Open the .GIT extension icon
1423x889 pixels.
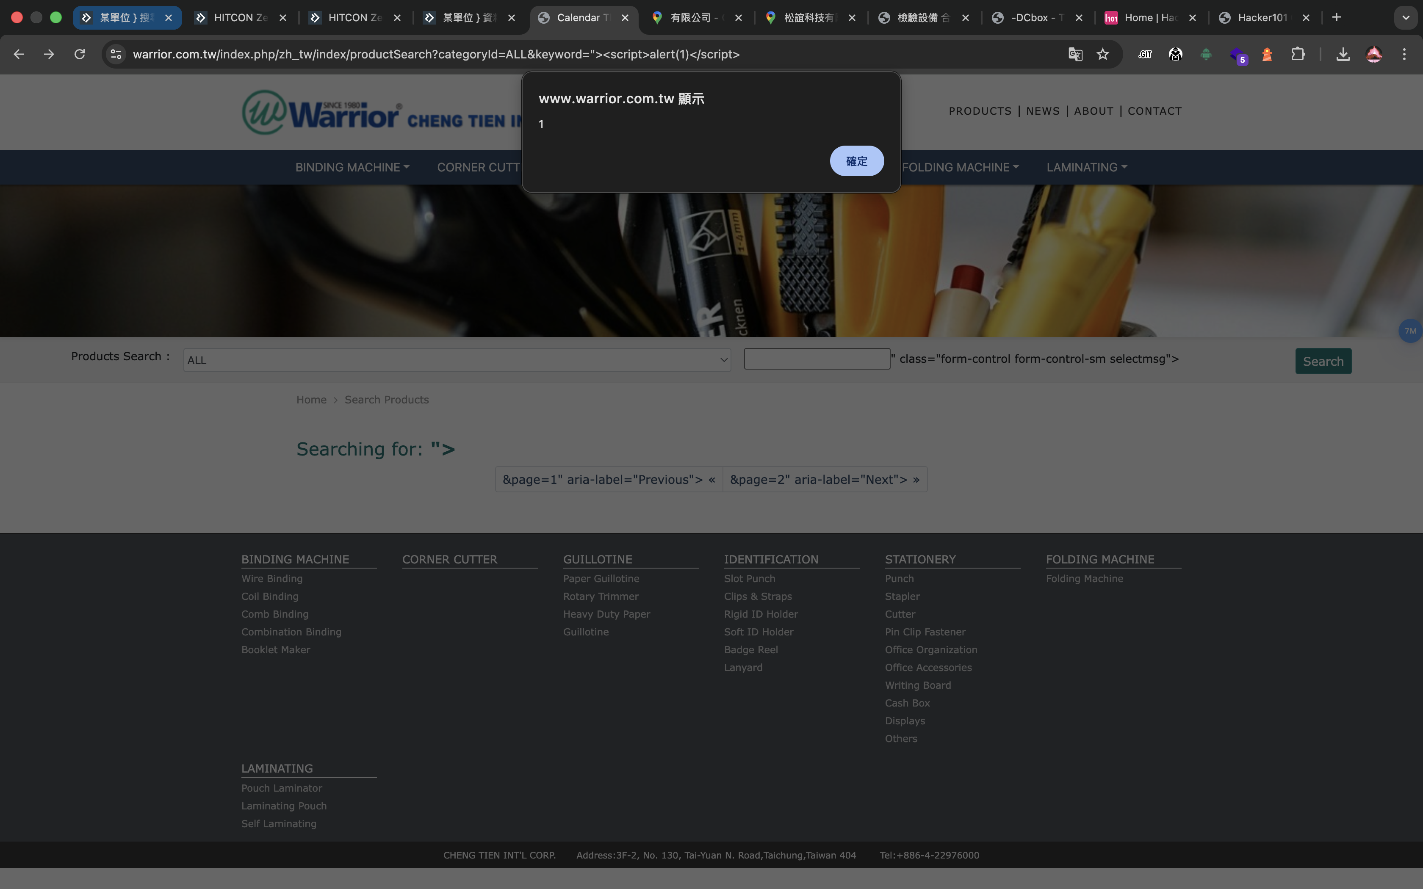pyautogui.click(x=1144, y=54)
